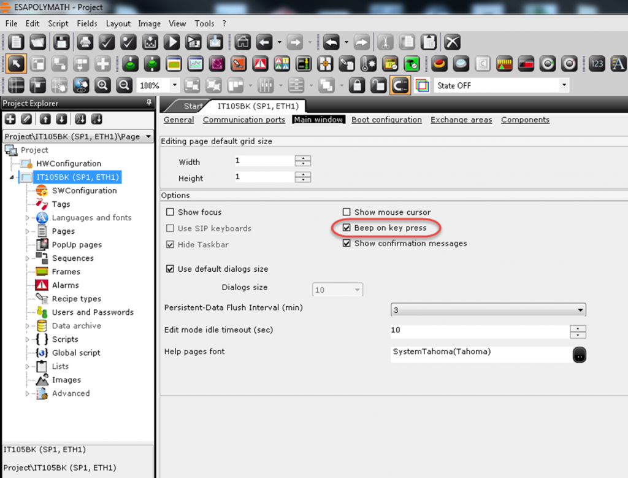Pin the Project Explorer panel

(x=149, y=102)
